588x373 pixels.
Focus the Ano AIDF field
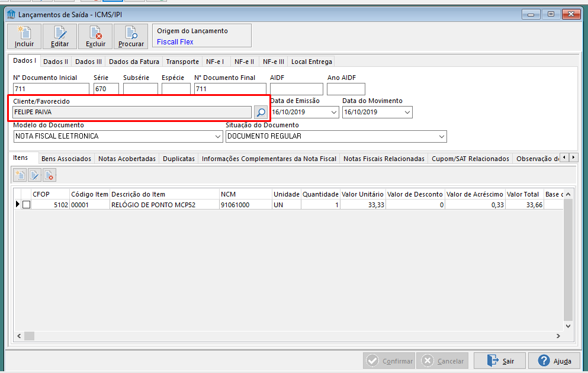click(x=346, y=89)
